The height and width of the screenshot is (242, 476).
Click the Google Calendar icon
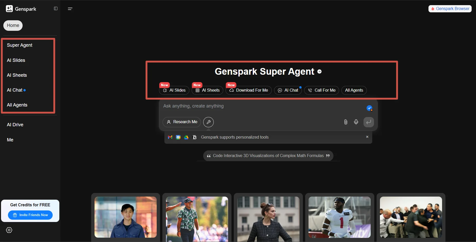coord(178,137)
